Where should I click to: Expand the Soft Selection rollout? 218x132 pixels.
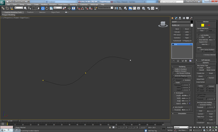[206, 60]
